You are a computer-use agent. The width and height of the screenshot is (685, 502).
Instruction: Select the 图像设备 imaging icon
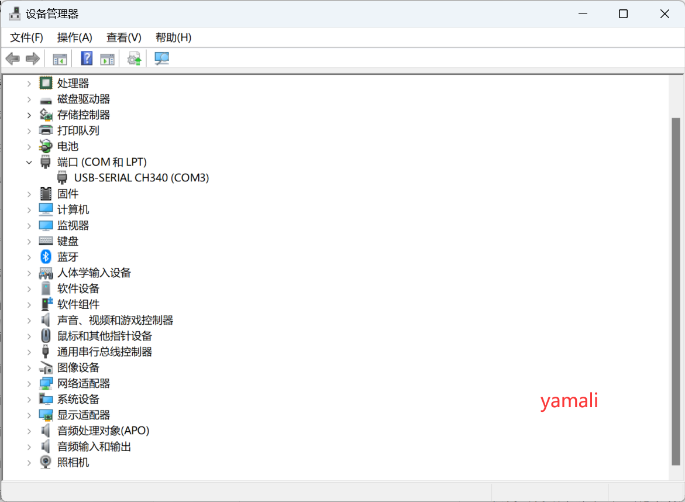click(46, 368)
